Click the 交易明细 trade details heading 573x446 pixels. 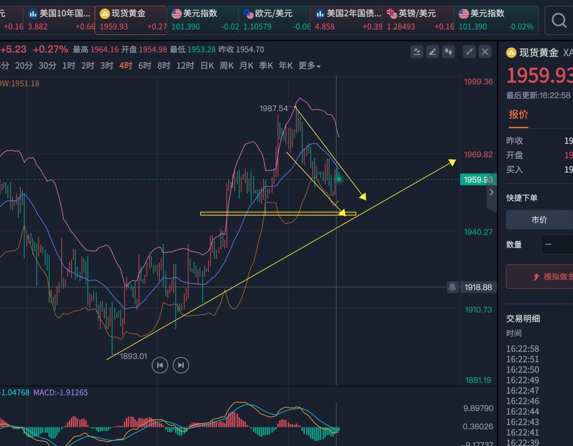(x=523, y=319)
